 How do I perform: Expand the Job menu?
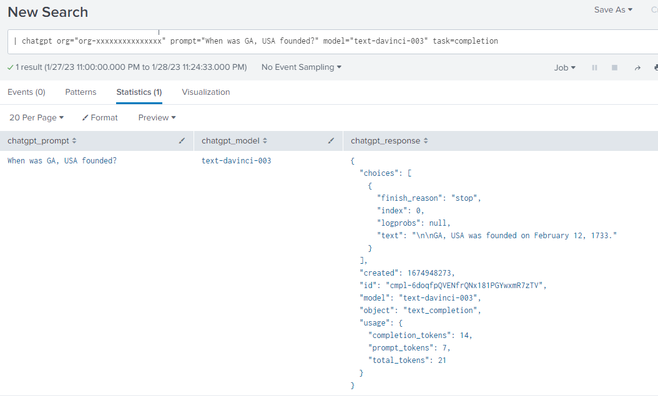tap(564, 67)
